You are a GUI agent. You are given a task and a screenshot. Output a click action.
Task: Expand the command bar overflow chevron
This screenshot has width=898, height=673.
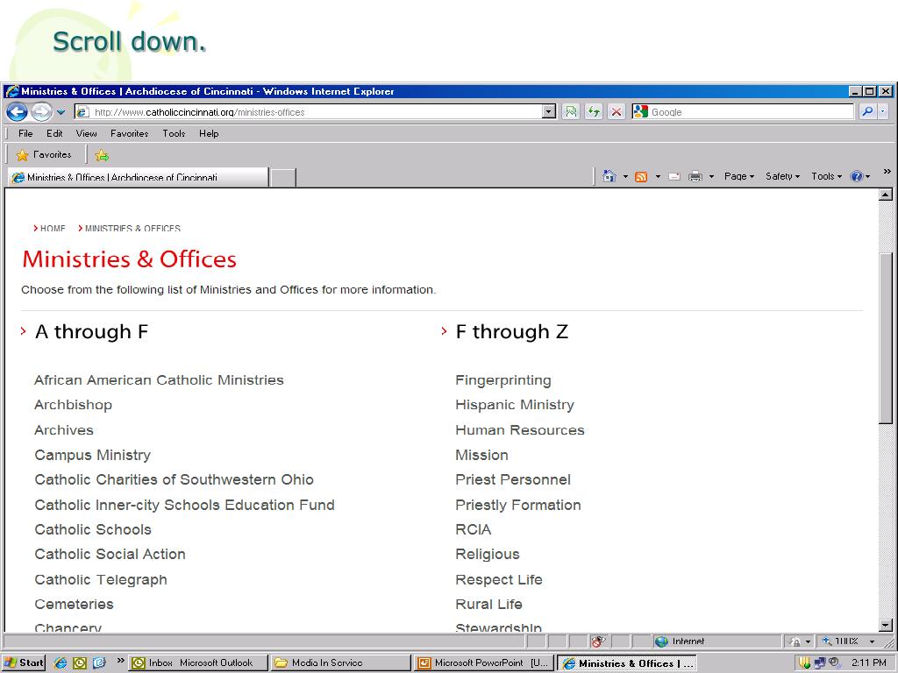click(887, 171)
